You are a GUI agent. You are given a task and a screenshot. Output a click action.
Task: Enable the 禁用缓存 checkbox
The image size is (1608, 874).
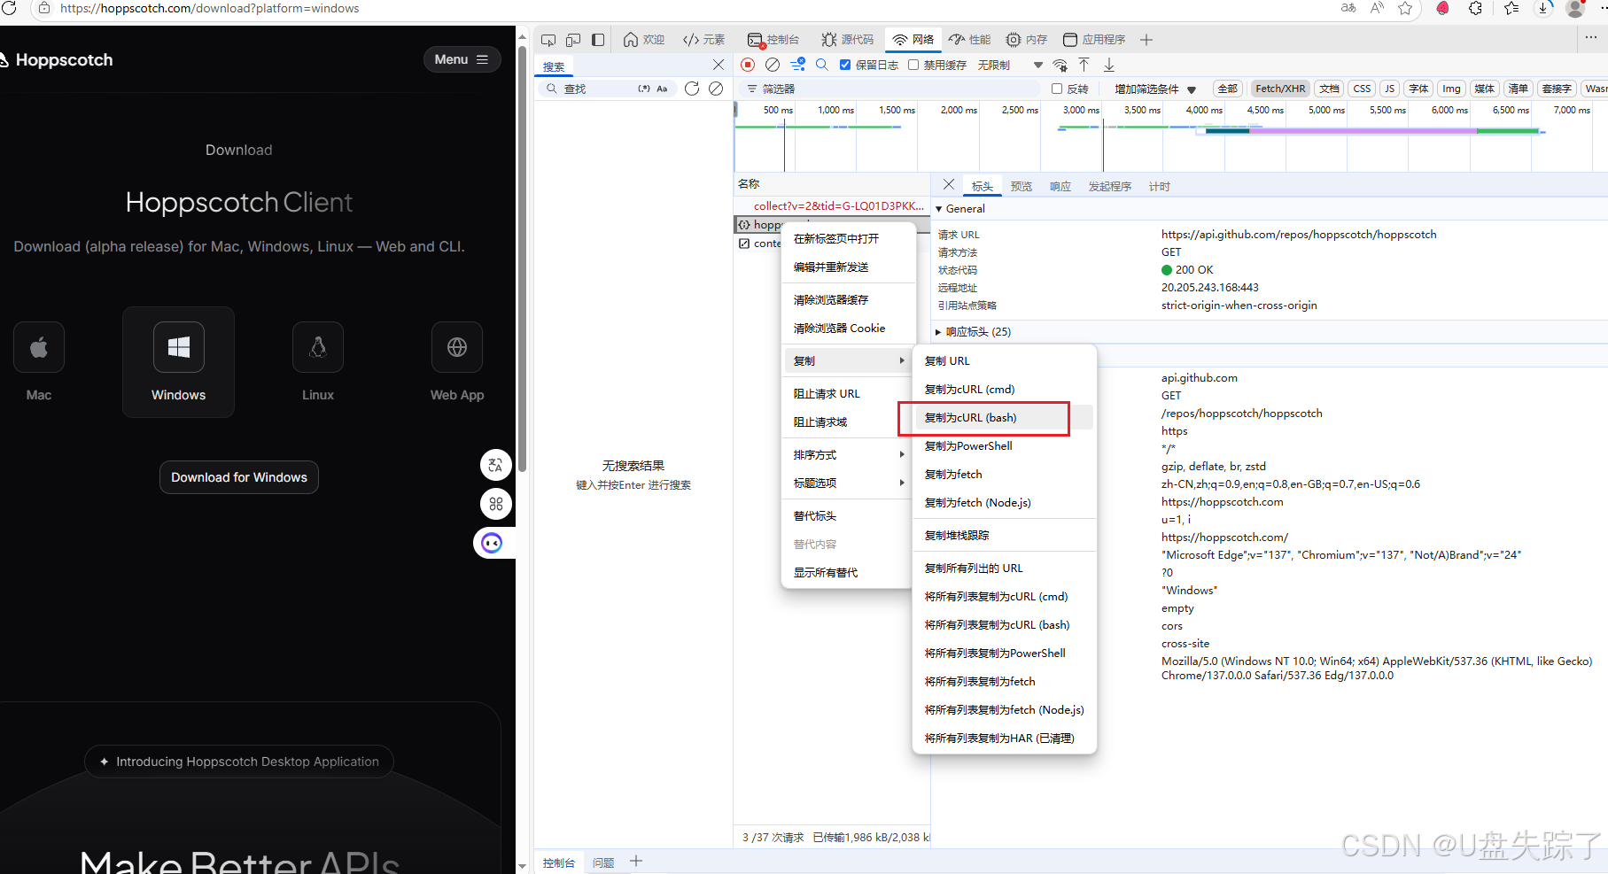point(913,65)
